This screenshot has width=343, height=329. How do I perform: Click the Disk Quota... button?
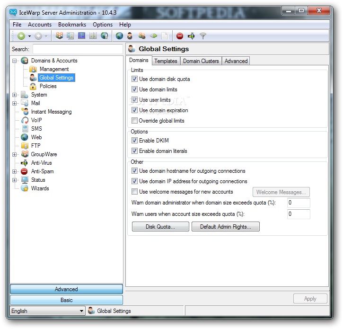tap(160, 227)
